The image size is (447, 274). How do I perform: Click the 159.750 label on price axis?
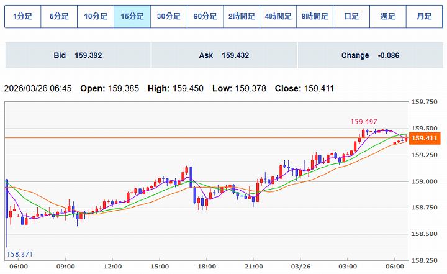coord(426,102)
